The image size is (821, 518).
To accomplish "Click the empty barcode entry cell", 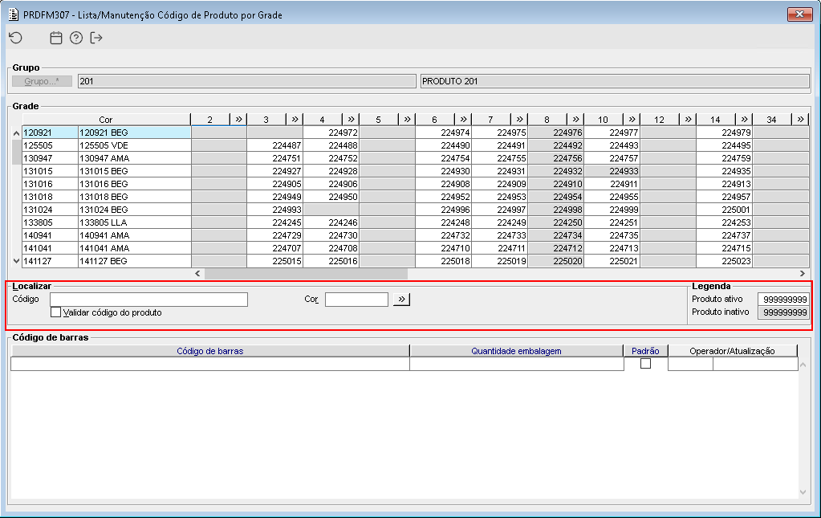I will [210, 364].
